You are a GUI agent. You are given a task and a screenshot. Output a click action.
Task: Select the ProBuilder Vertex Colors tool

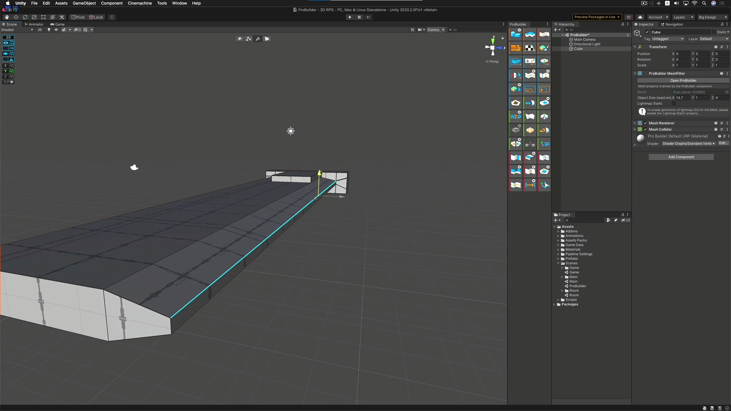click(544, 48)
